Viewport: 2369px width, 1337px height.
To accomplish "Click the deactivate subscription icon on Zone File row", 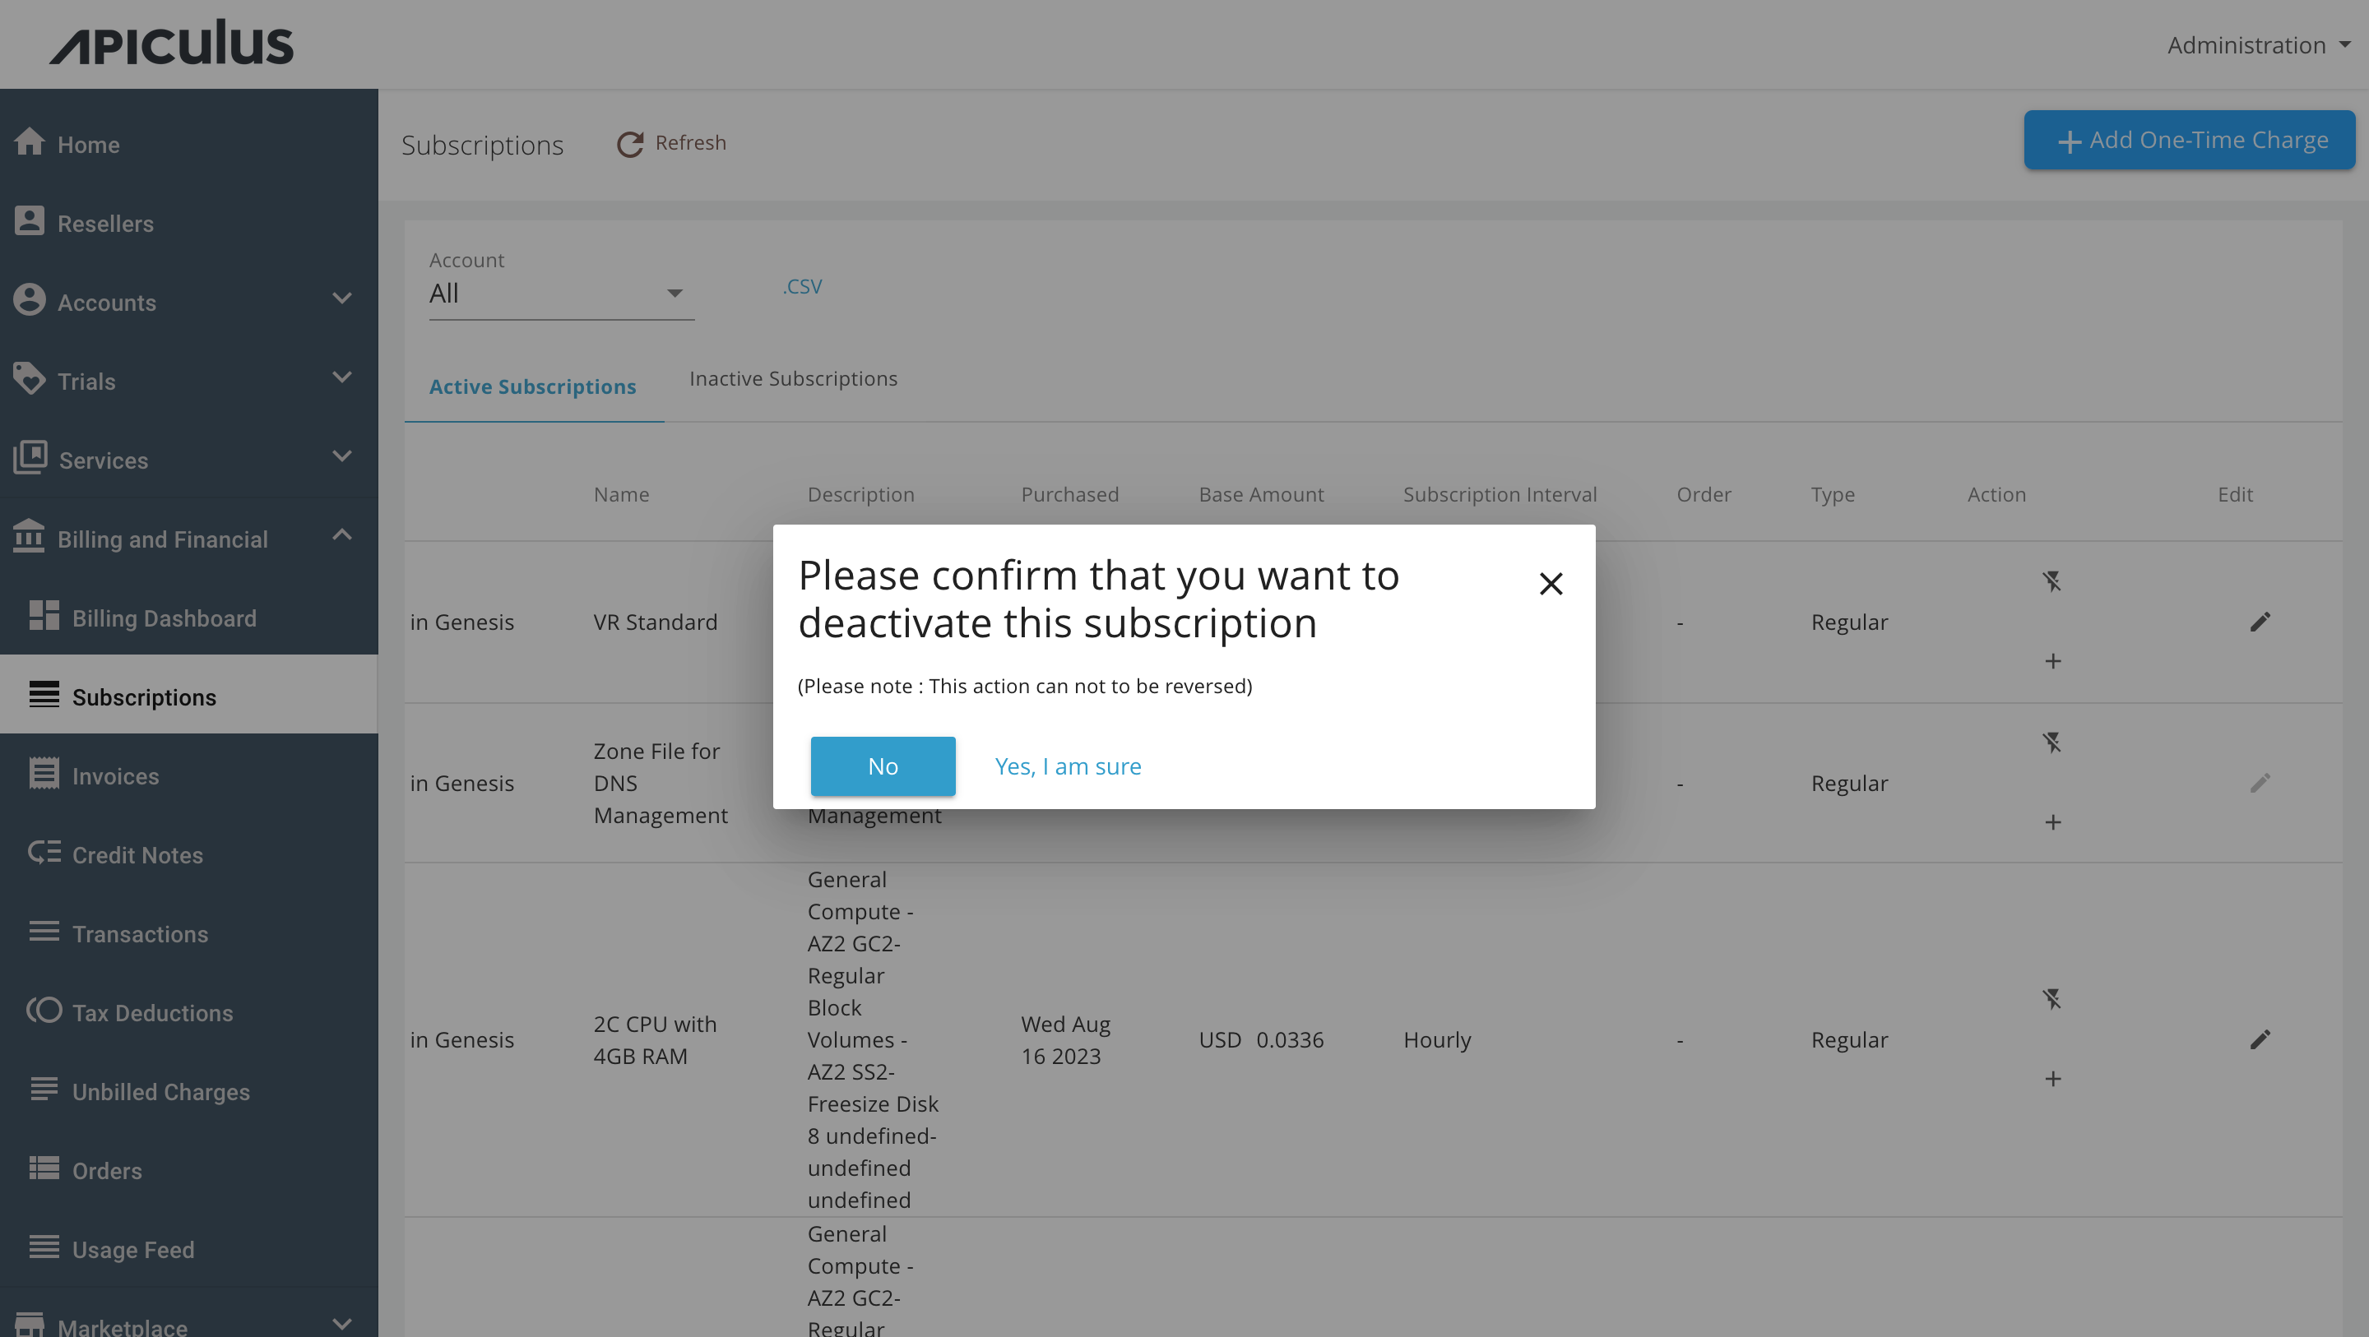I will pos(2051,742).
